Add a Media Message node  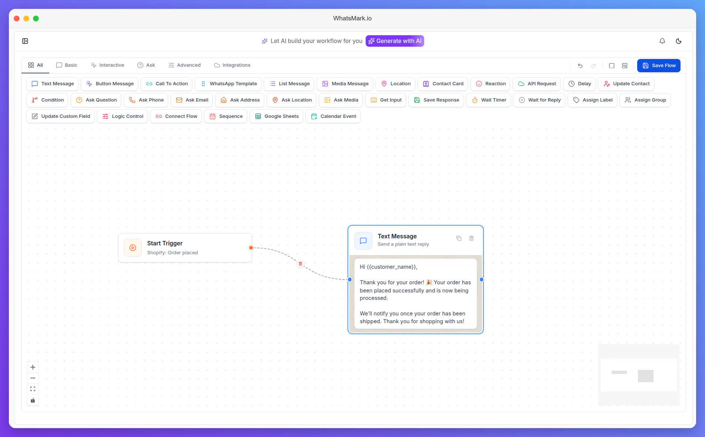(345, 84)
